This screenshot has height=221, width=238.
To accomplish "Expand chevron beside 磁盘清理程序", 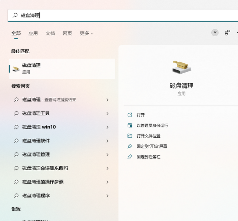I will [108, 196].
